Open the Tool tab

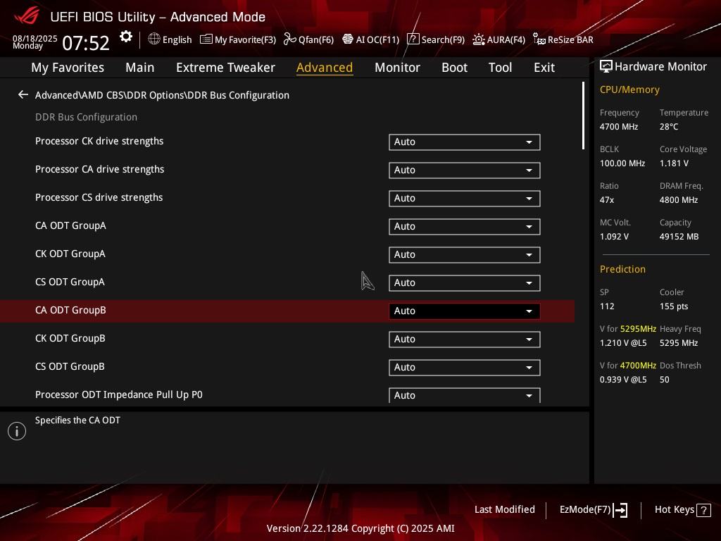coord(501,67)
